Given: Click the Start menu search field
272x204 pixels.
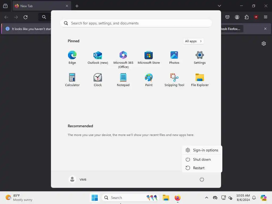Looking at the screenshot, I should pyautogui.click(x=136, y=23).
